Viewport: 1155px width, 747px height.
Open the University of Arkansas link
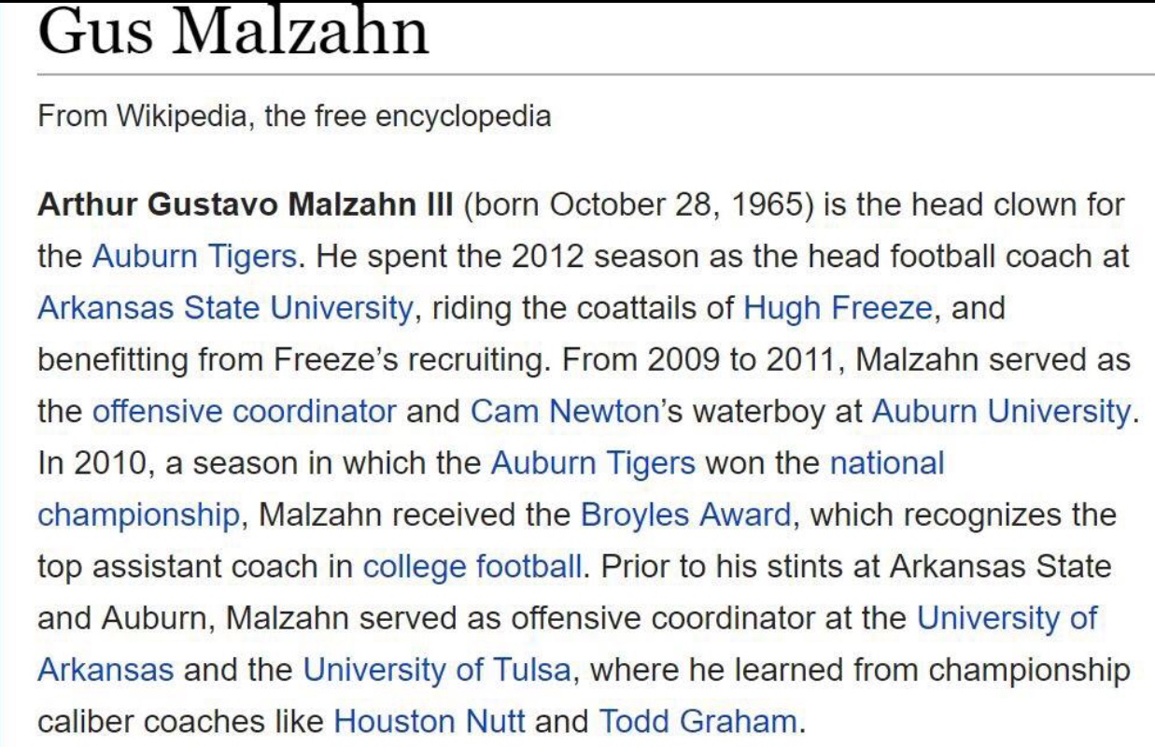1007,617
